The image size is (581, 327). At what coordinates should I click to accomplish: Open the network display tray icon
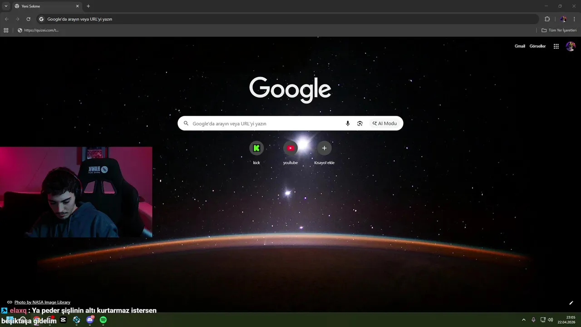[542, 320]
